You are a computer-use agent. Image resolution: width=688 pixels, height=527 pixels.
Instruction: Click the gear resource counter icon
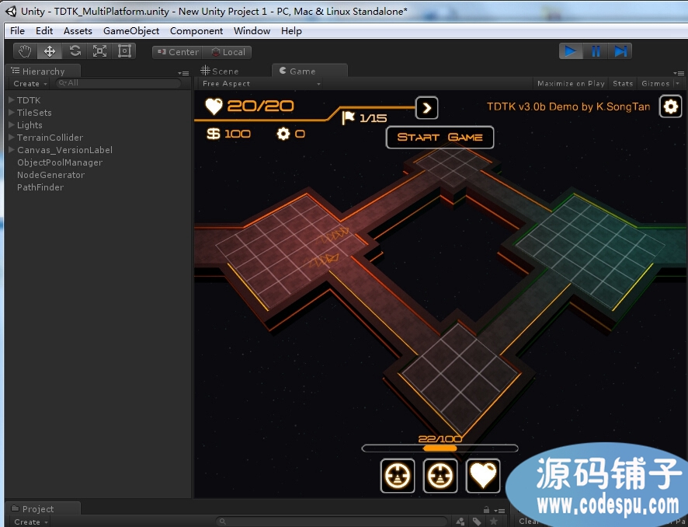pos(283,134)
